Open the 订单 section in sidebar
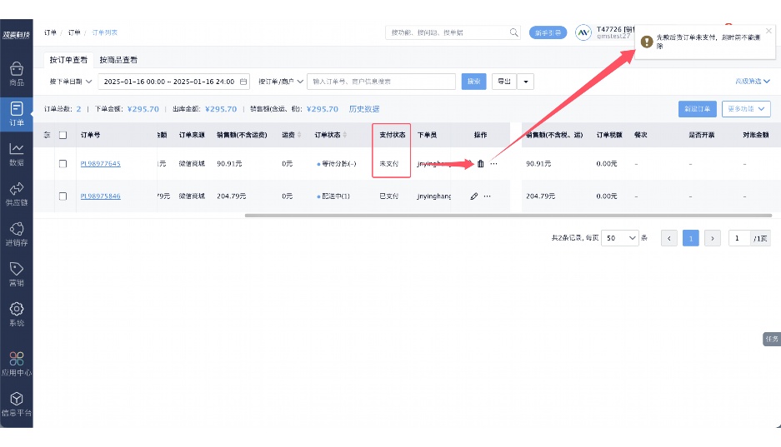The width and height of the screenshot is (781, 447). click(17, 114)
